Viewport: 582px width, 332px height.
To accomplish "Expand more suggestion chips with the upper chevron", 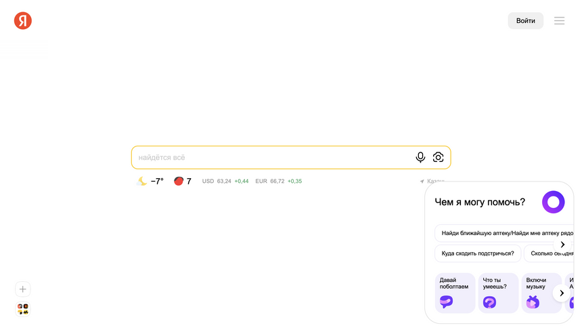I will click(x=562, y=245).
